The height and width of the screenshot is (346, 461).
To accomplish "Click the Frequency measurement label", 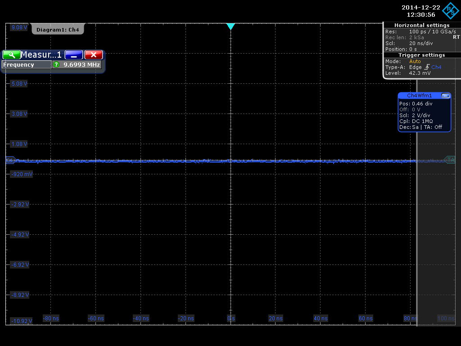I will (x=27, y=65).
